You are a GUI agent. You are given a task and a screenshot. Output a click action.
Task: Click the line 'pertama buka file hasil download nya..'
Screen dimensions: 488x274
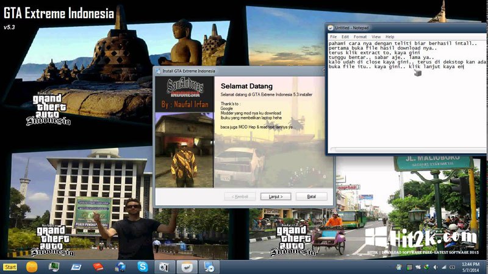pyautogui.click(x=382, y=48)
